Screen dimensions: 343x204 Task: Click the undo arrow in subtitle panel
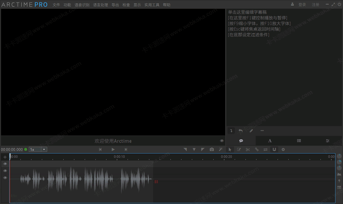[x=241, y=131]
